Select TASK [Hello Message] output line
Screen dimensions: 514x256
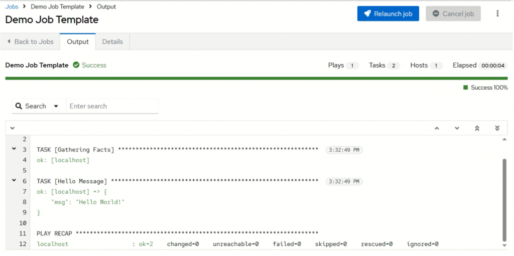click(177, 181)
